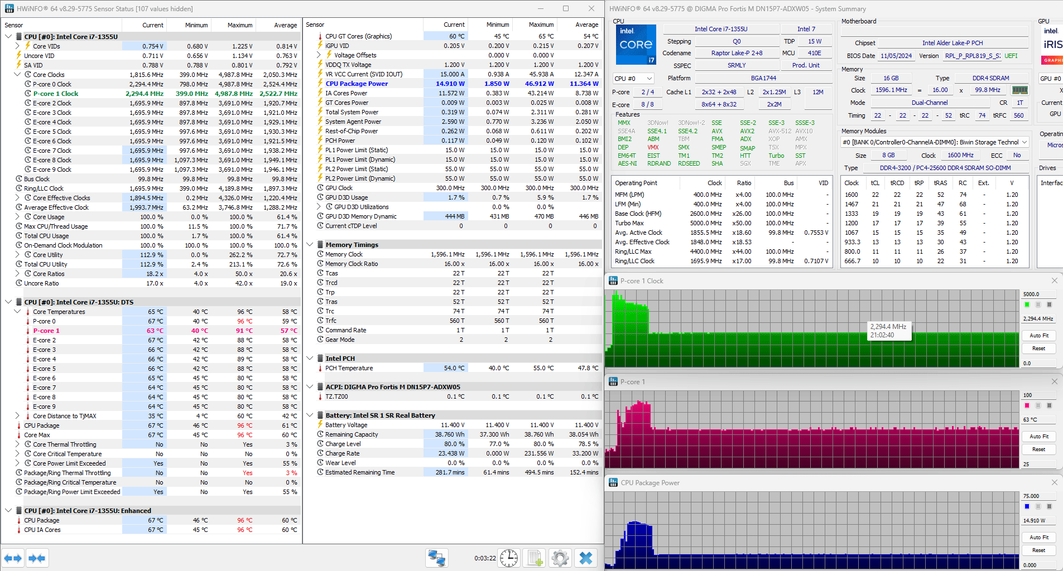
Task: Click the Minimum column header in left sensor pane
Action: click(189, 25)
